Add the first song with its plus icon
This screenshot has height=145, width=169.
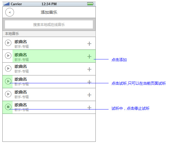(89, 44)
